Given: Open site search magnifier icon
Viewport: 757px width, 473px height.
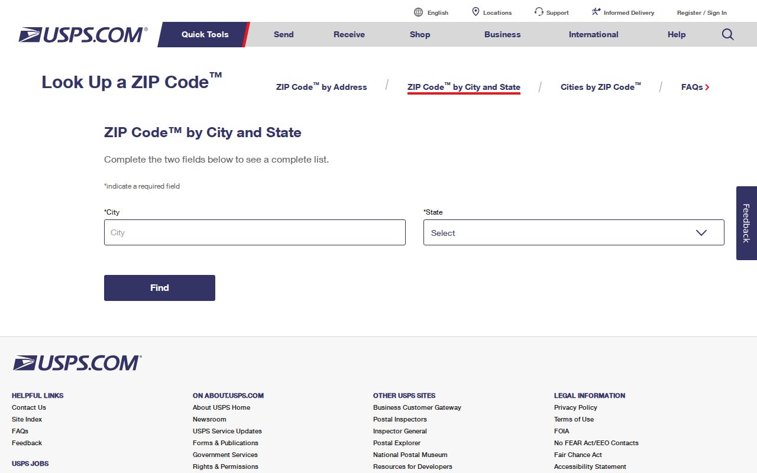Looking at the screenshot, I should point(728,34).
